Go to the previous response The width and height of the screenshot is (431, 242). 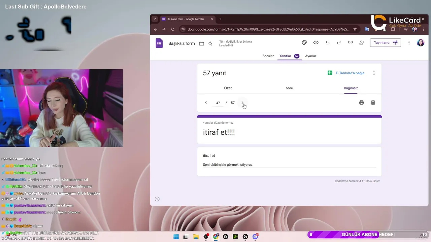point(206,103)
